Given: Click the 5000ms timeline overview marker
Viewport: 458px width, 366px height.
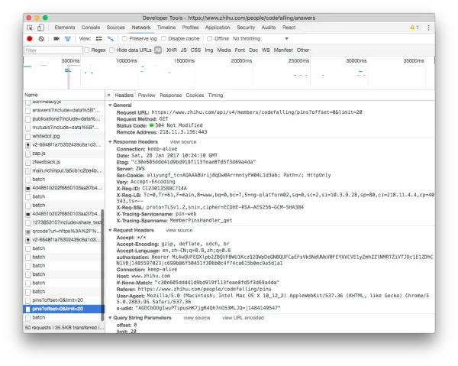Looking at the screenshot, I should click(x=70, y=61).
